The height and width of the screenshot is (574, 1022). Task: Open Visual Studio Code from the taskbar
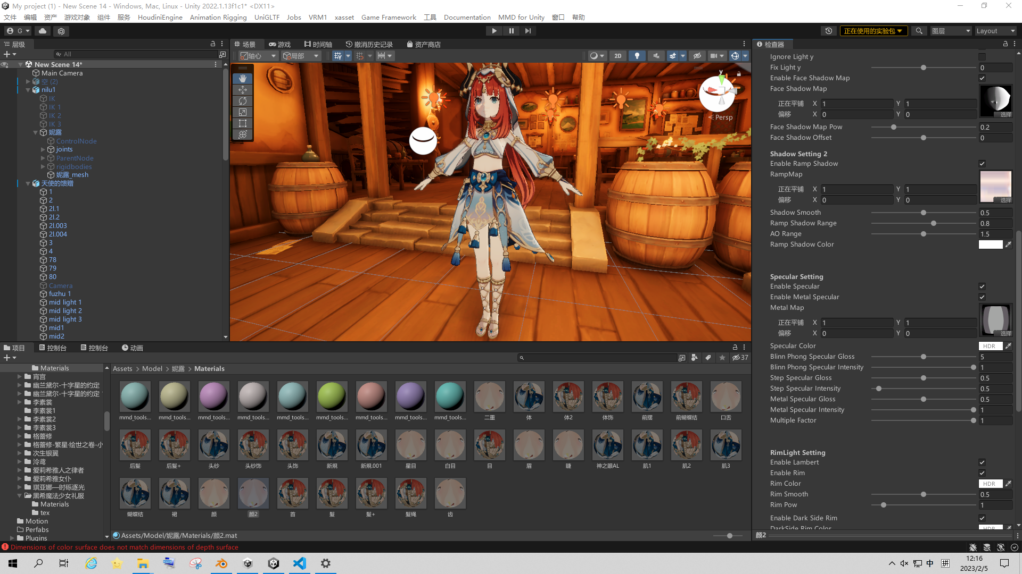(300, 563)
